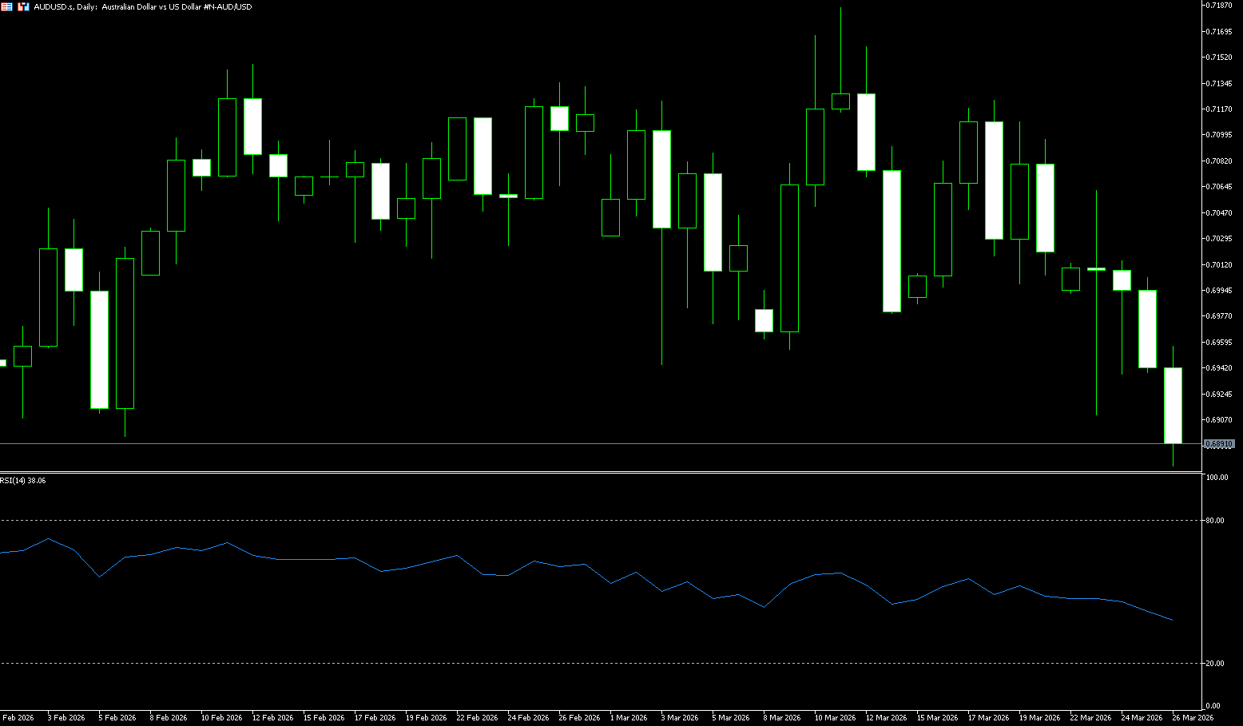Click the 3 Feb 2026 date label

click(x=66, y=718)
